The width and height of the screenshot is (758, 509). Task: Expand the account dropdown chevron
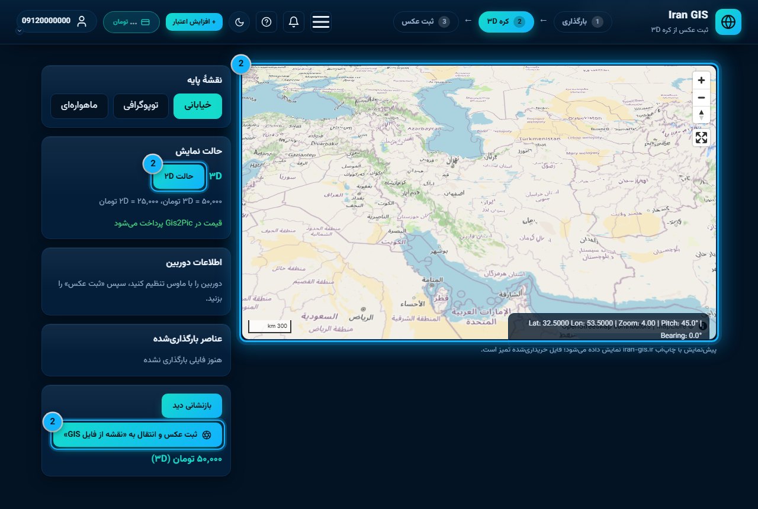pos(20,31)
